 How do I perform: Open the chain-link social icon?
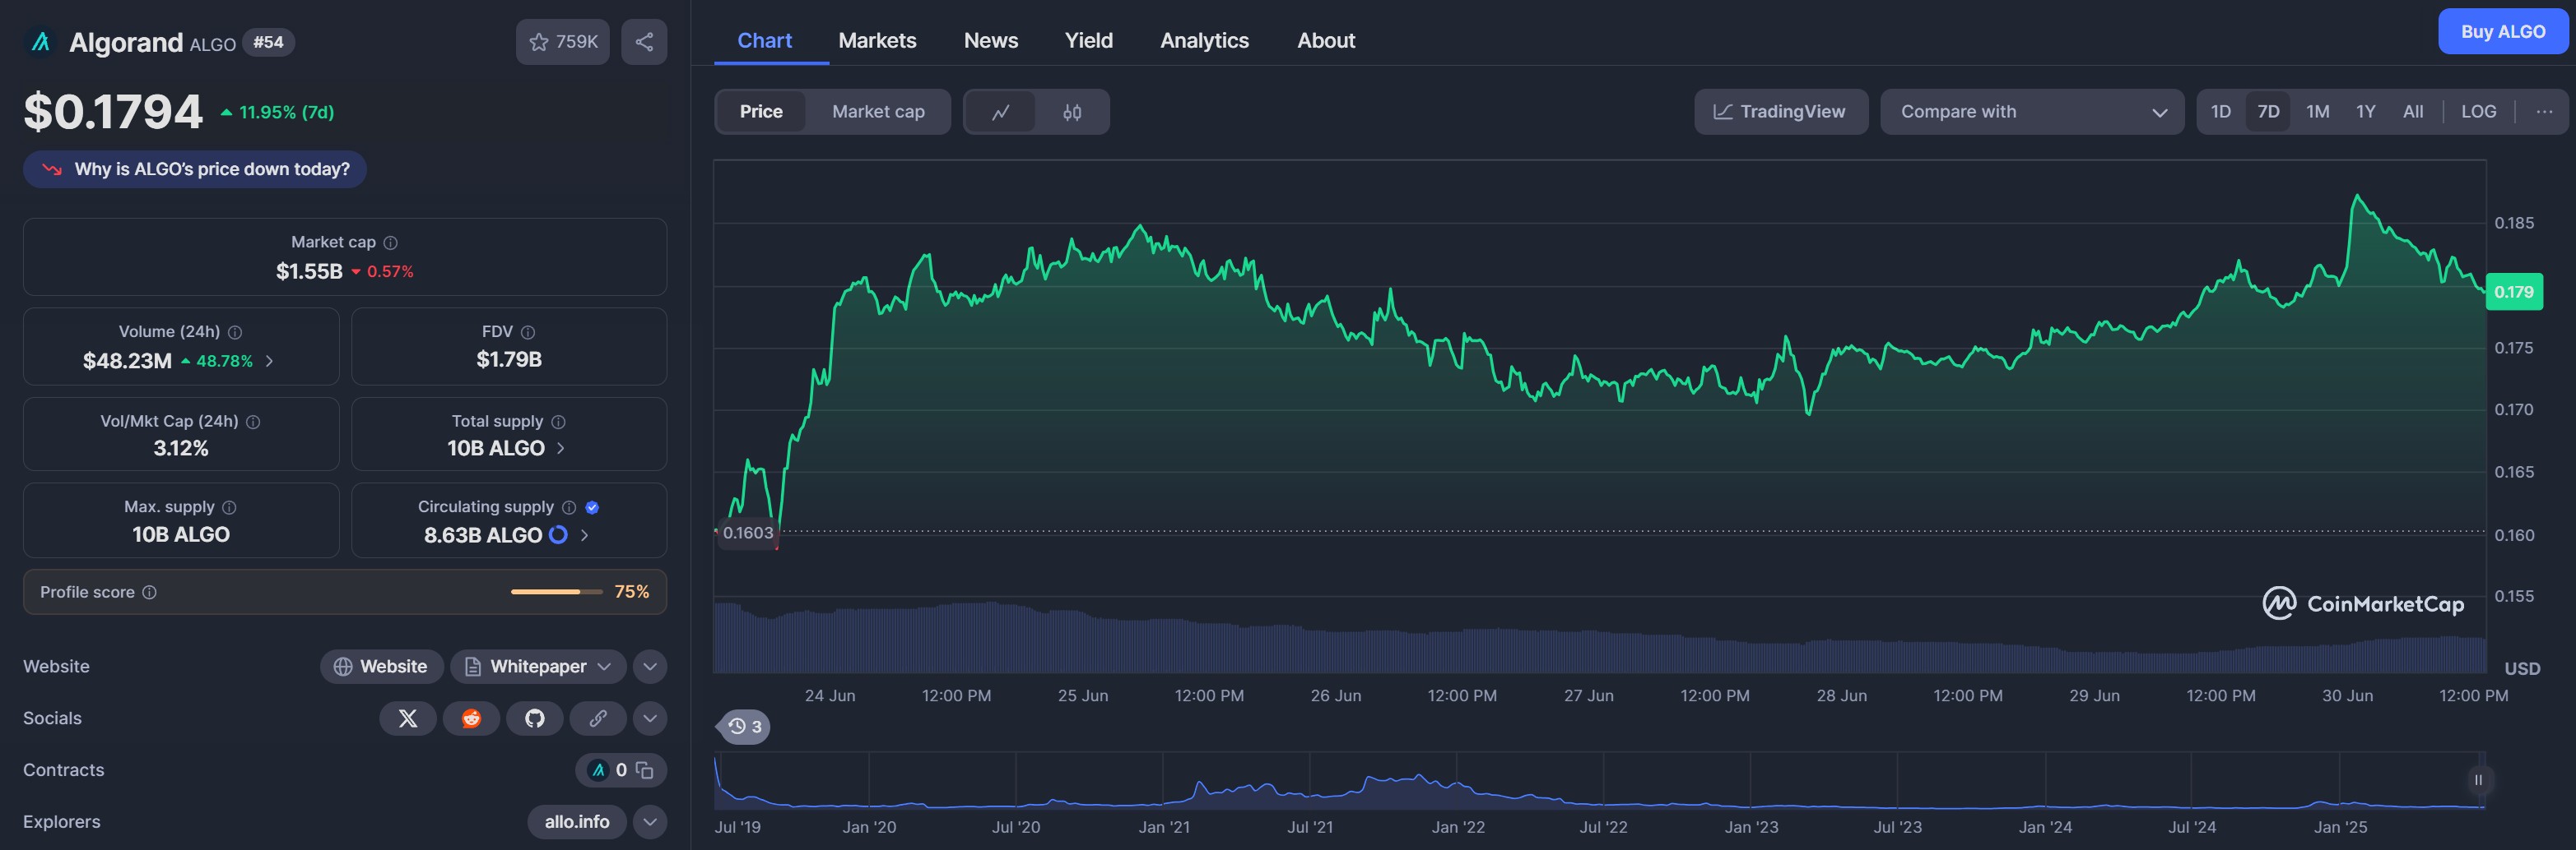coord(598,718)
